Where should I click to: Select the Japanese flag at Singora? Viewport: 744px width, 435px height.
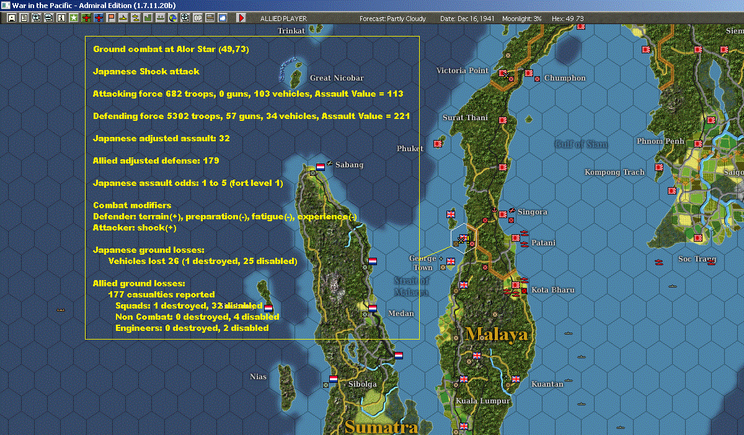click(x=503, y=214)
